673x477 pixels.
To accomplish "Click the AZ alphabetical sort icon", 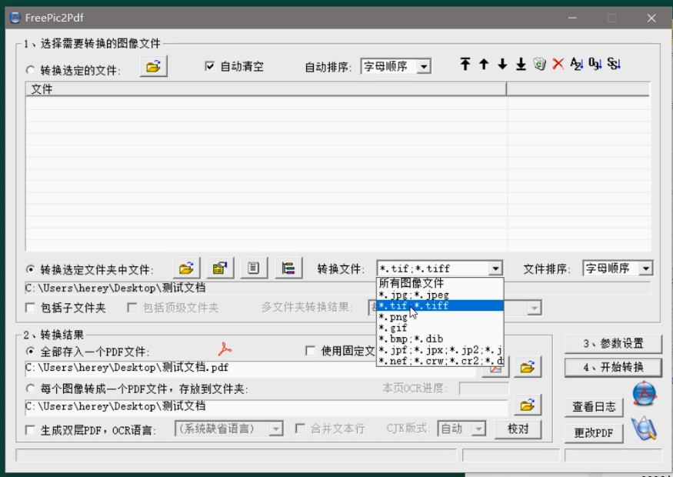I will coord(576,65).
